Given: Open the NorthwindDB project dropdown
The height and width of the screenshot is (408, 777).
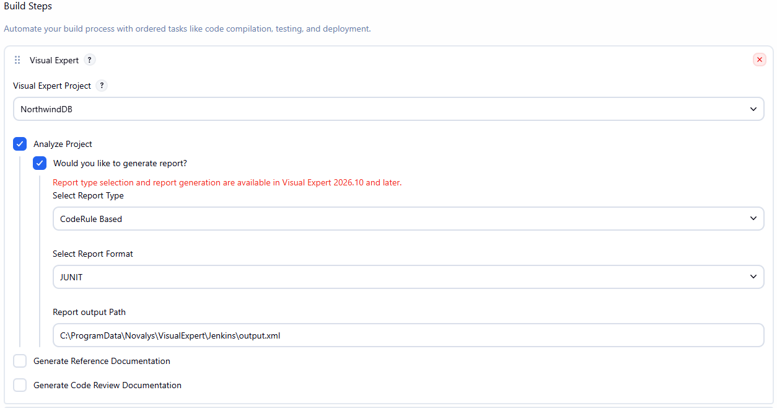Looking at the screenshot, I should [x=388, y=109].
